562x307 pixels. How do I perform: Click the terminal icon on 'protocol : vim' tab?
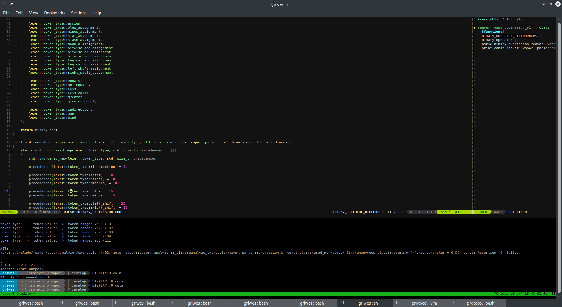click(398, 303)
